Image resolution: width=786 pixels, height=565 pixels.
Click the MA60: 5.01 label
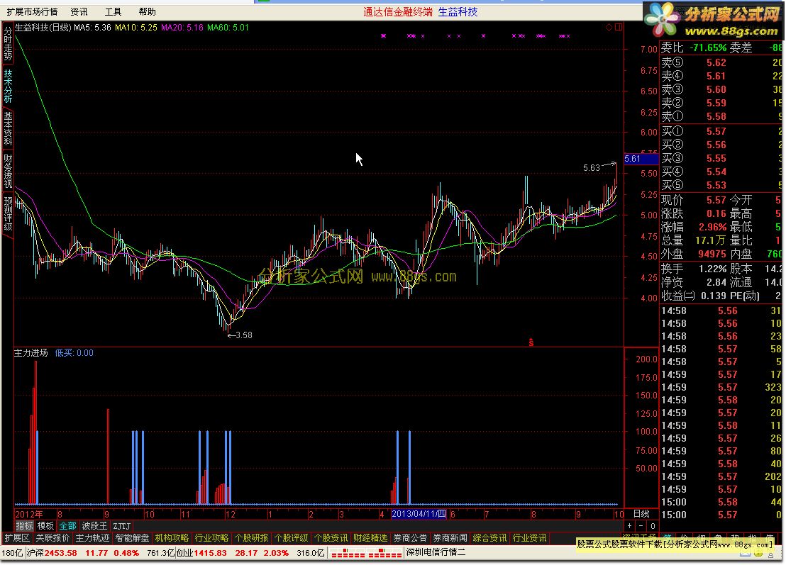click(228, 28)
